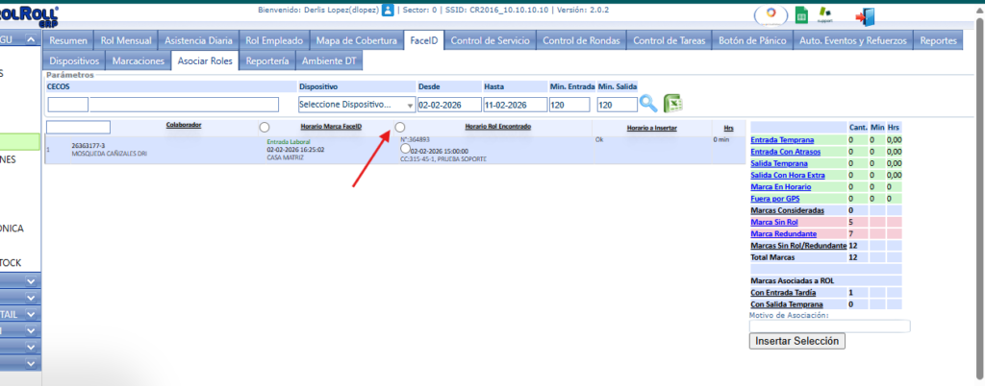Select the Horario Marca FaceID header radio button

pos(265,127)
